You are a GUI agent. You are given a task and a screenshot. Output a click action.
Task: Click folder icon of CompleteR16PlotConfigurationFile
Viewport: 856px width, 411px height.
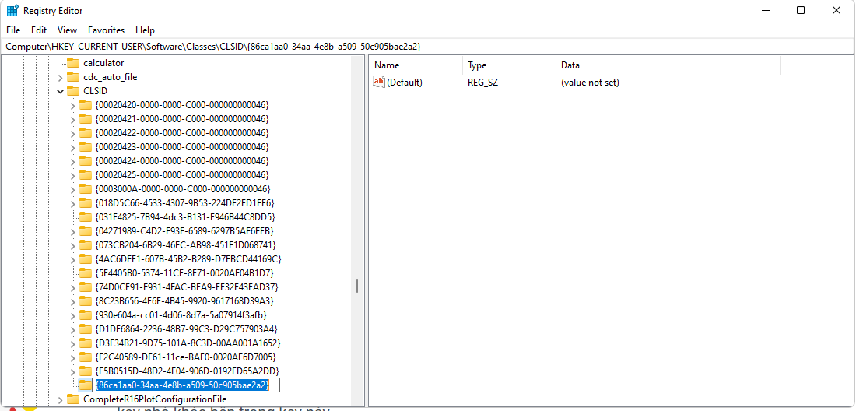73,399
